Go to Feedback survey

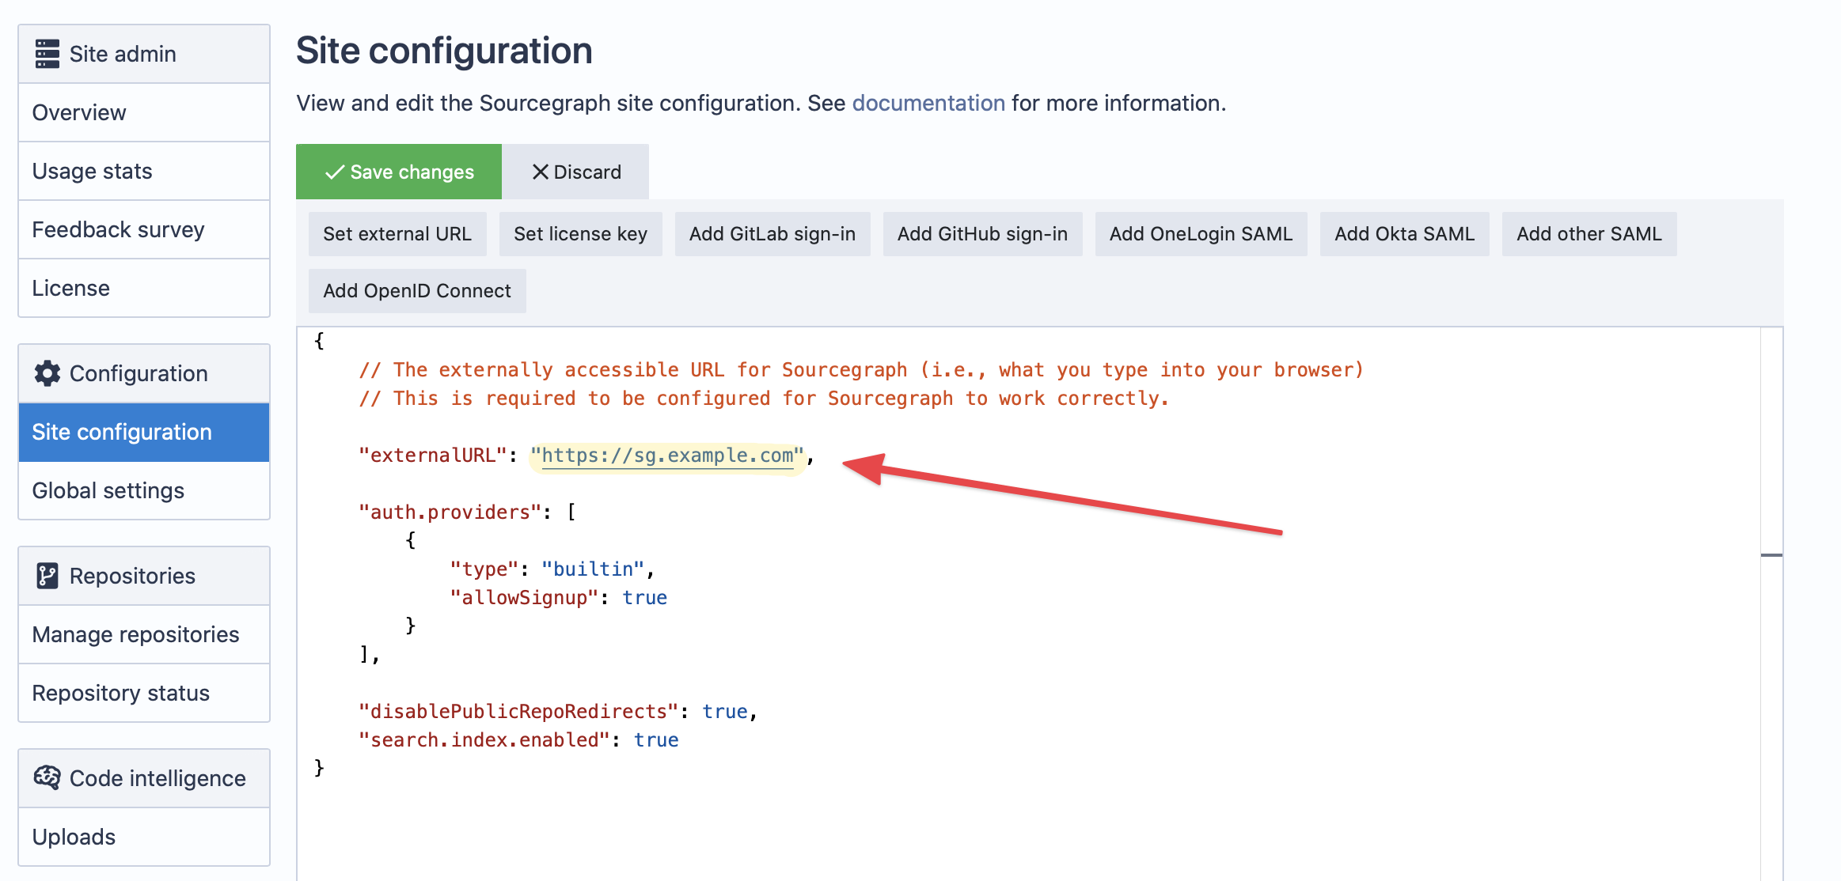144,229
